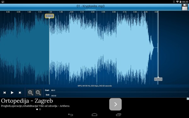Click the 3:30 timeline label
189x118 pixels.
tap(135, 12)
